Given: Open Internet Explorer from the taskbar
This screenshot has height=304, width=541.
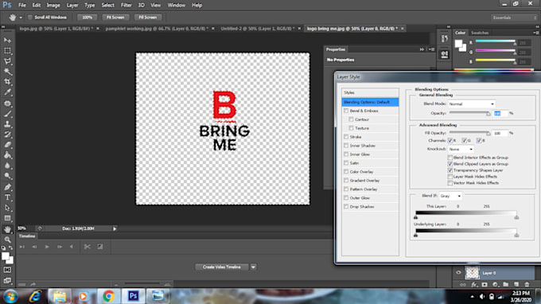Looking at the screenshot, I should [35, 296].
